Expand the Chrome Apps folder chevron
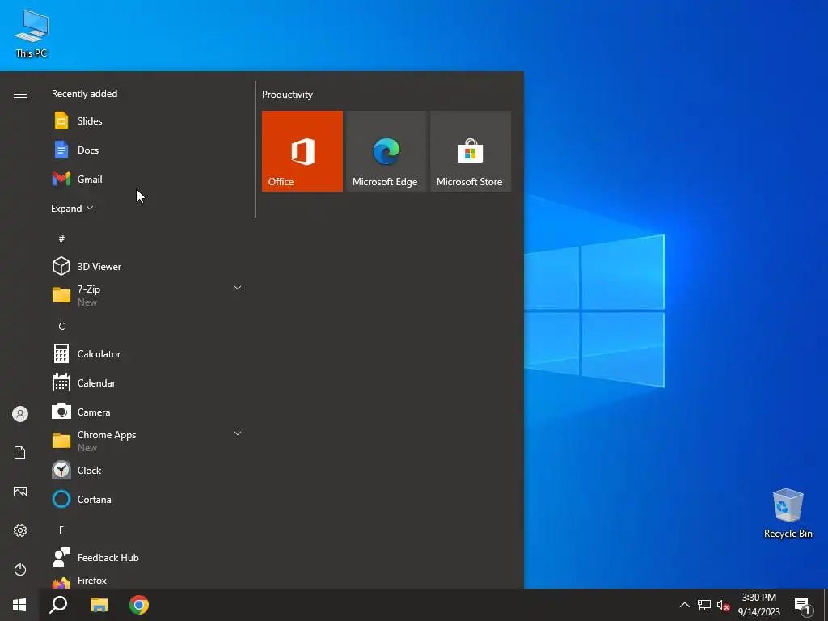Screen dimensions: 828x621 pos(238,433)
